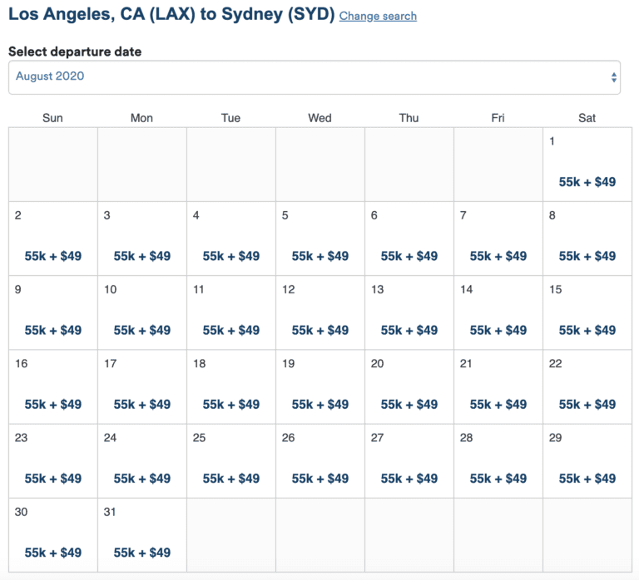Click the dropdown arrows on month selector
Viewport: 639px width, 580px height.
click(614, 77)
